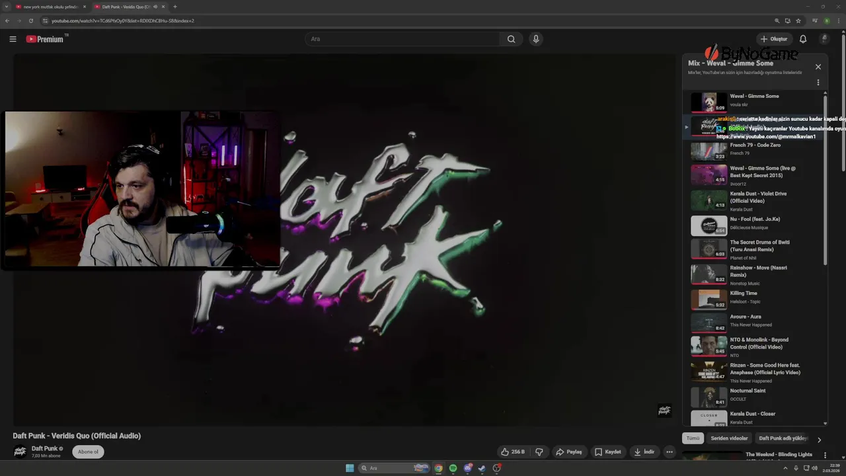
Task: Play Avoure - Aura
Action: 753,322
